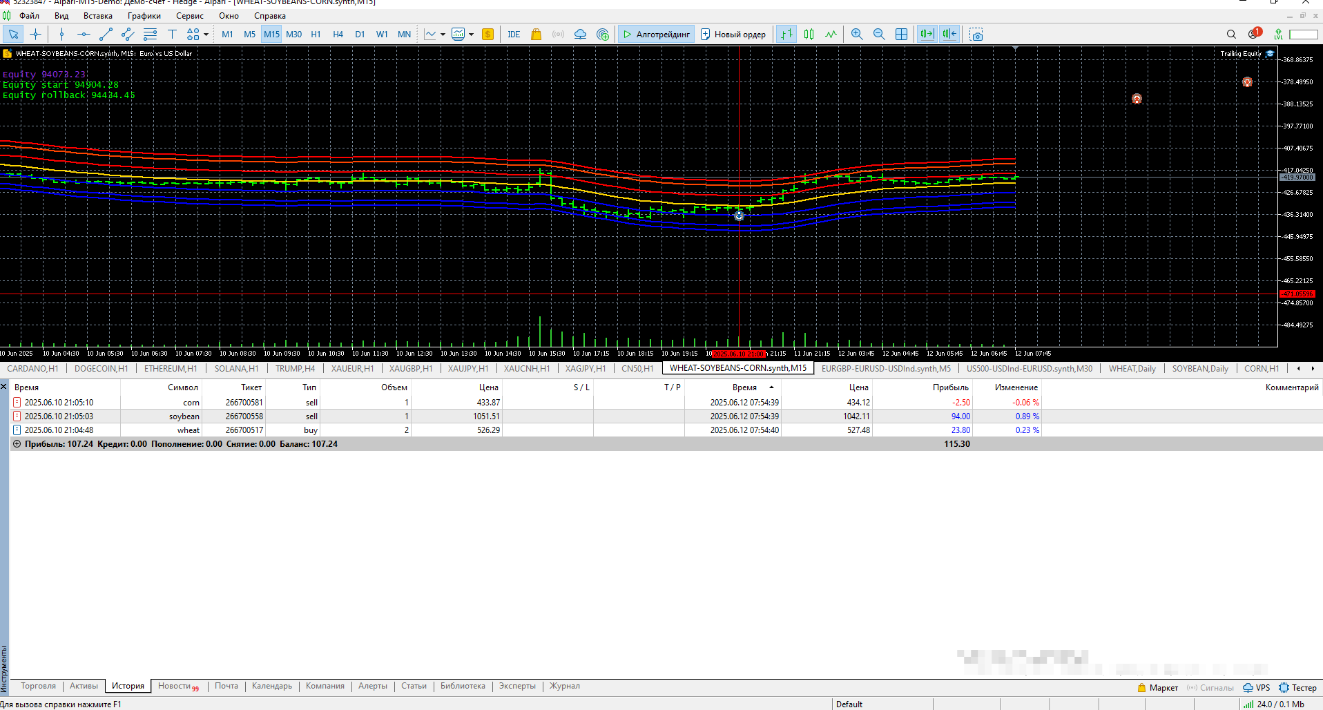The width and height of the screenshot is (1323, 710).
Task: Select the trendline drawing tool
Action: coord(106,34)
